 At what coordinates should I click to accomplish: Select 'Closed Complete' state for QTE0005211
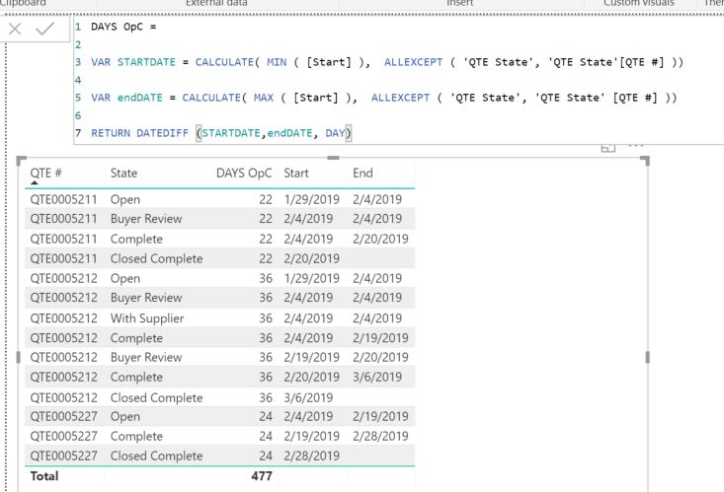(156, 258)
